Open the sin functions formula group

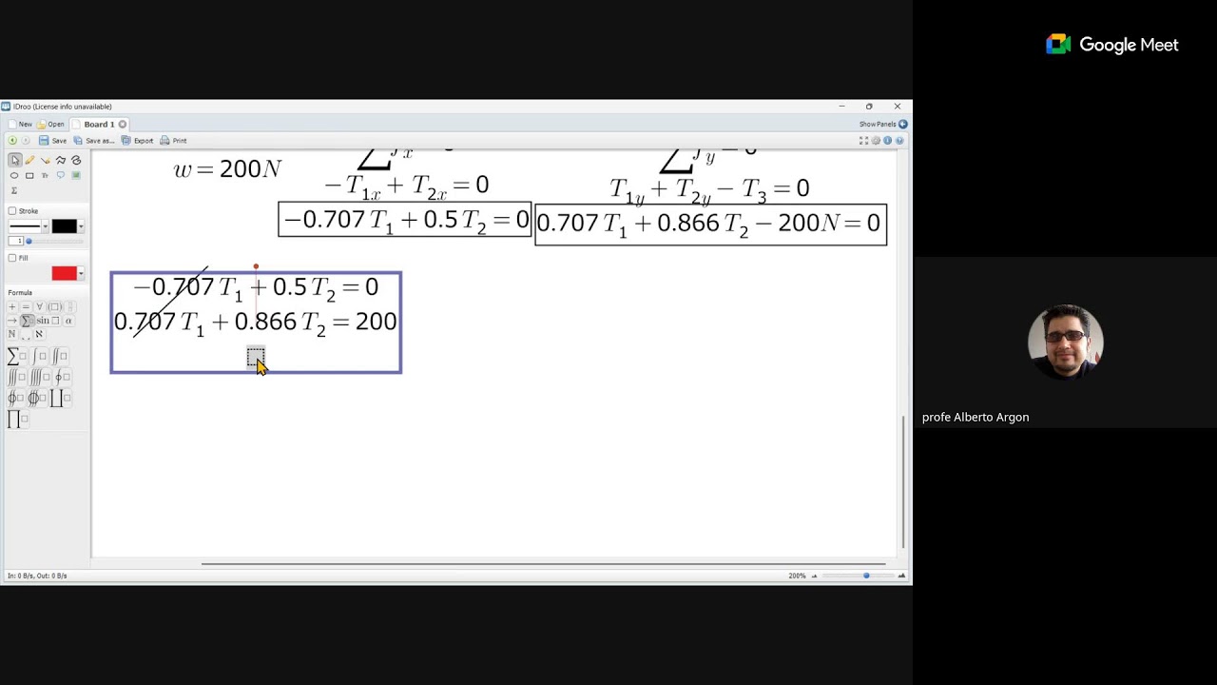pyautogui.click(x=48, y=321)
